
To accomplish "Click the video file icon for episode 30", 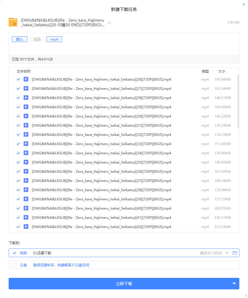I will click(26, 116).
